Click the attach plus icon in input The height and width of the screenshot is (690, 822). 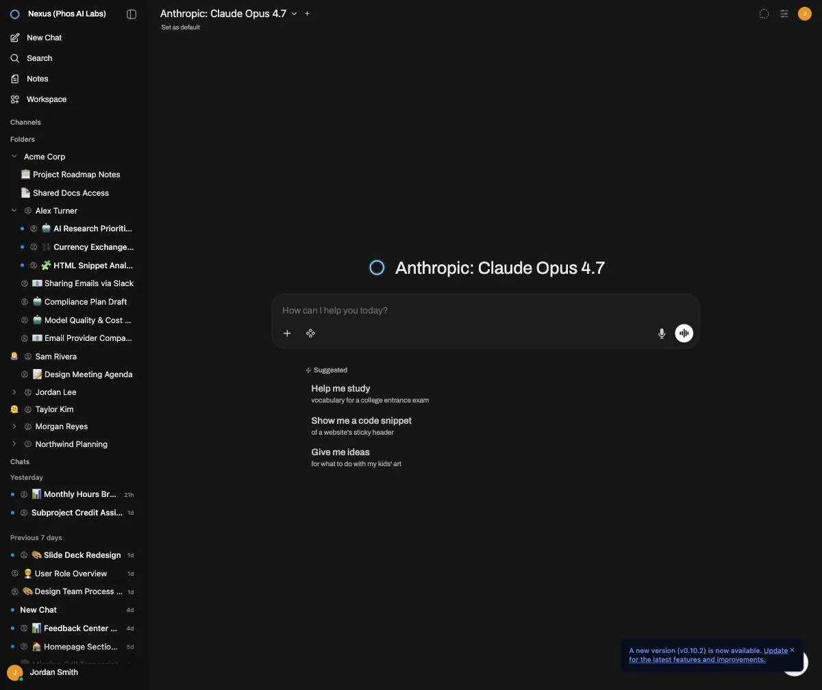pos(287,333)
